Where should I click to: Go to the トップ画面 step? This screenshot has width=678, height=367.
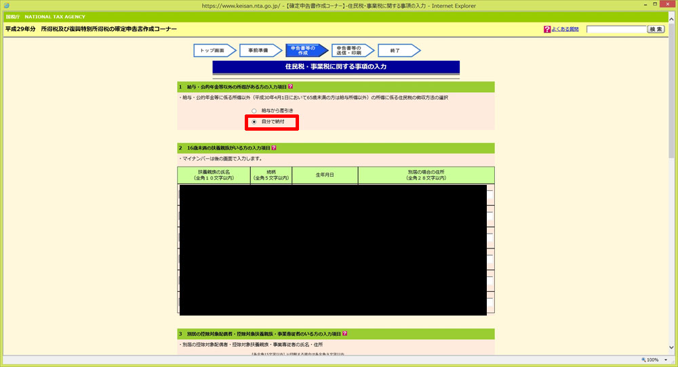214,51
